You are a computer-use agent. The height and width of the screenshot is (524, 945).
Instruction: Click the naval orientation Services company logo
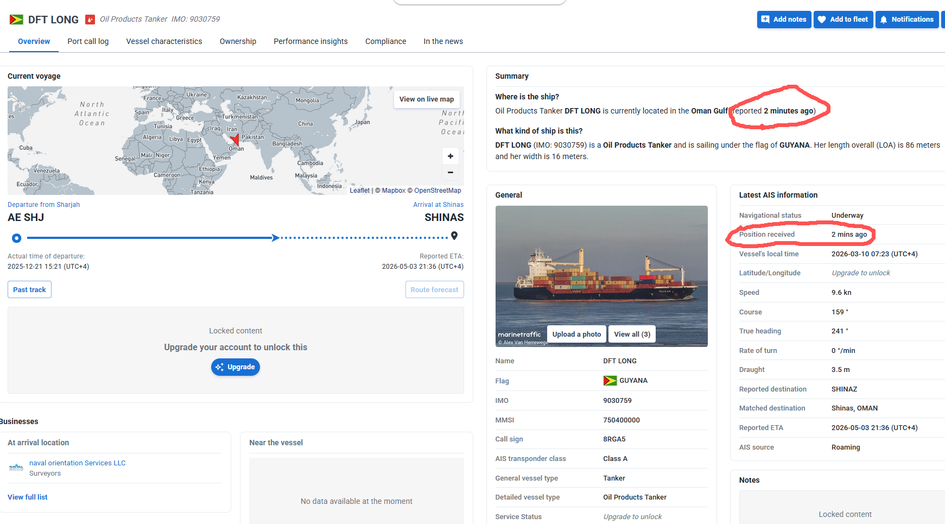pos(16,468)
